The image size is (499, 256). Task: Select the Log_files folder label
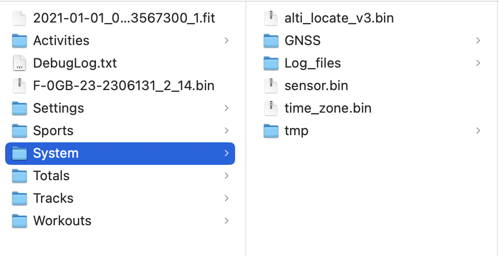(x=313, y=63)
